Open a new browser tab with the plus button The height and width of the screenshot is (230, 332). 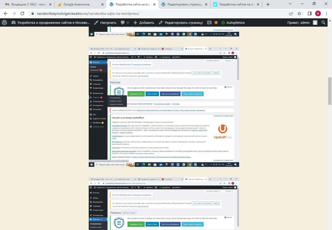268,4
